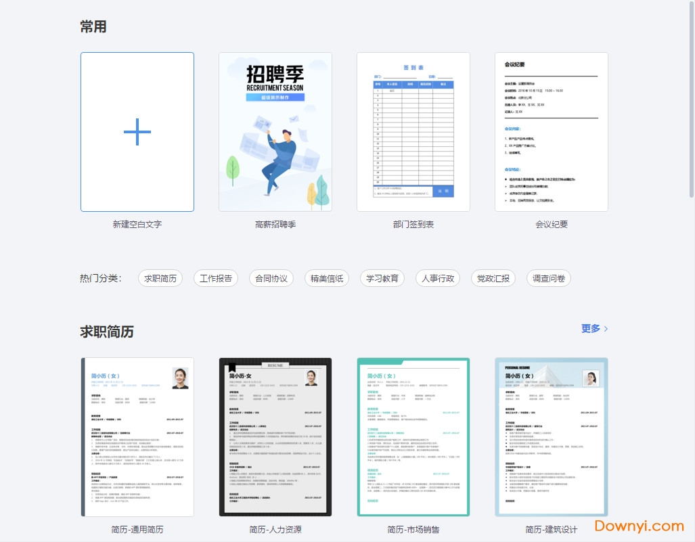
Task: Click the blue plus icon for blank document
Action: [x=137, y=132]
